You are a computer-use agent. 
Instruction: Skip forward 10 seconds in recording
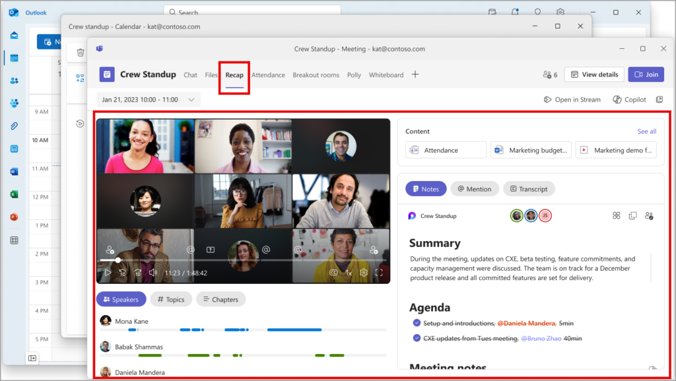[138, 273]
